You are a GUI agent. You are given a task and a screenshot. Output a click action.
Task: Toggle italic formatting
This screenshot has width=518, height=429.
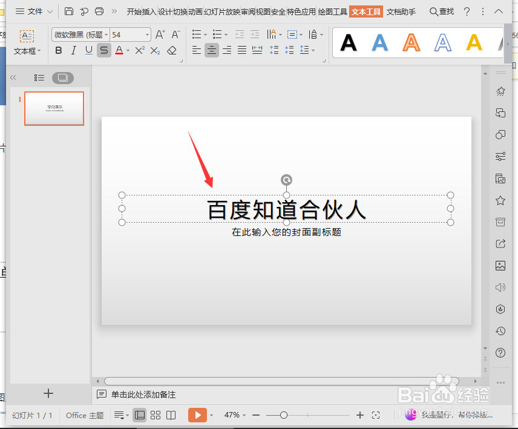coord(73,50)
